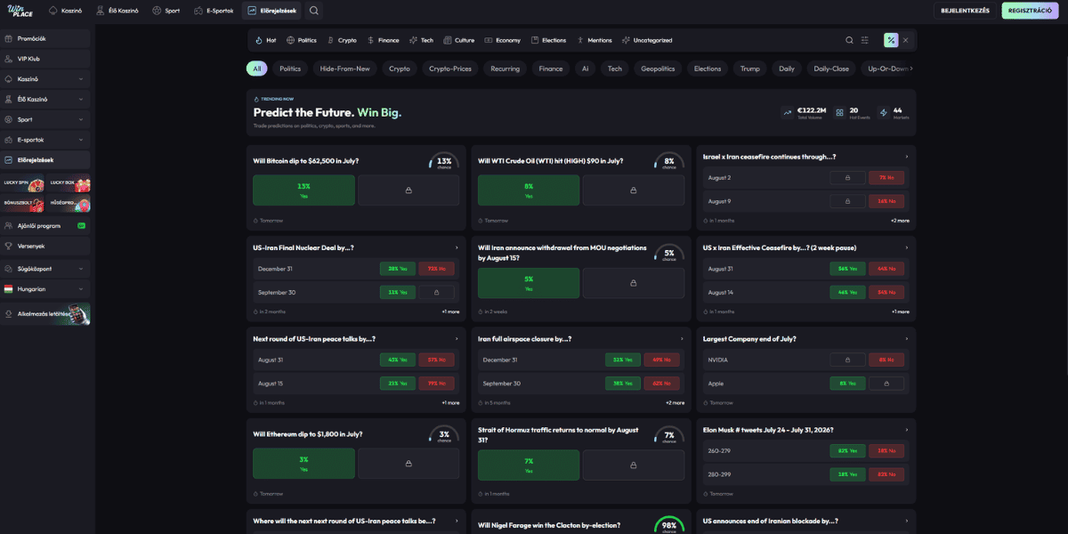Bet 8% Yes on WTI Crude Oil
This screenshot has height=534, width=1068.
(529, 190)
